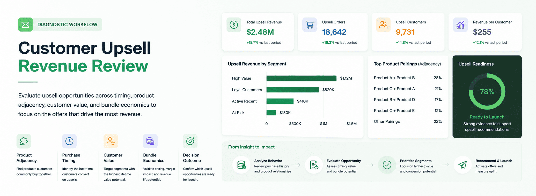Image resolution: width=536 pixels, height=196 pixels.
Task: Click the 9,731 upsell customers value
Action: click(x=405, y=32)
